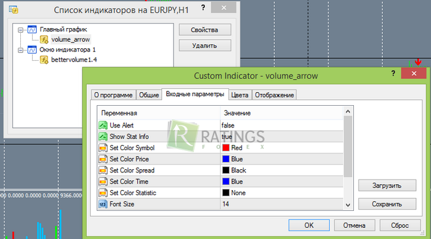Screen dimensions: 431x239
Task: Click the Свойства button
Action: [x=205, y=29]
